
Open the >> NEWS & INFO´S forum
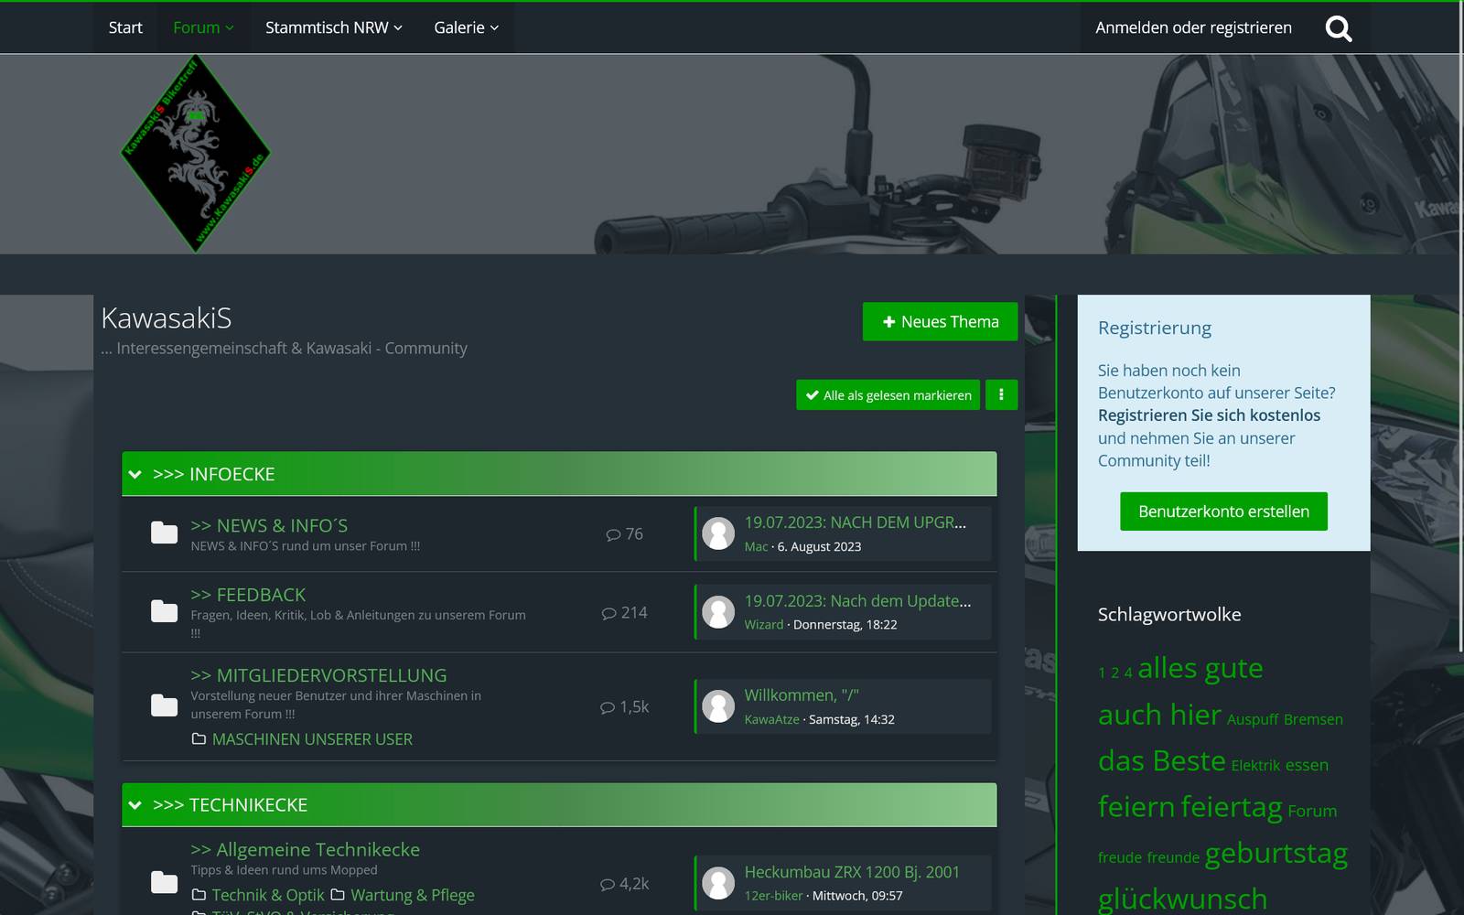point(269,525)
